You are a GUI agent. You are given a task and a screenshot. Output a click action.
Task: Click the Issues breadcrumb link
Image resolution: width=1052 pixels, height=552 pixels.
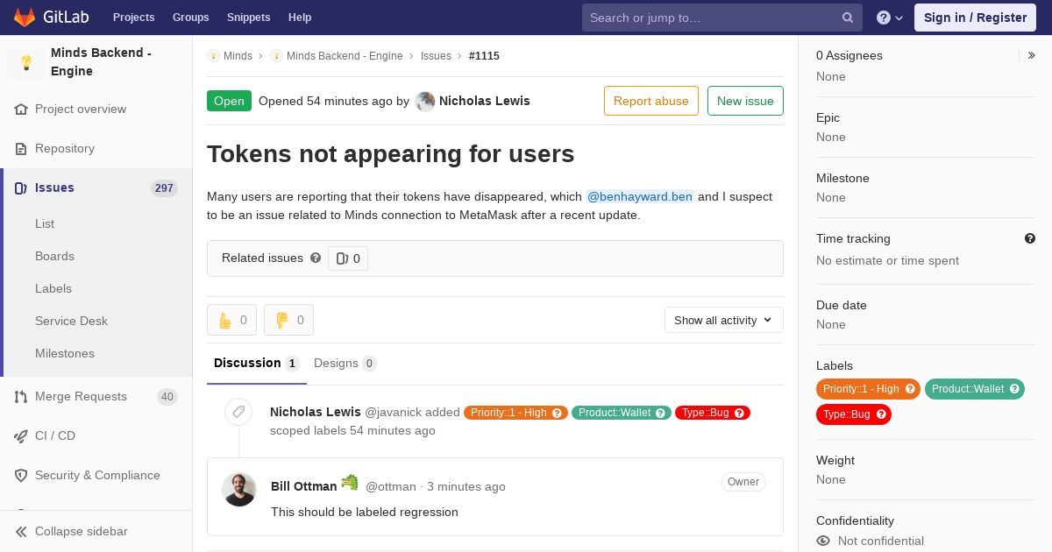[x=436, y=56]
